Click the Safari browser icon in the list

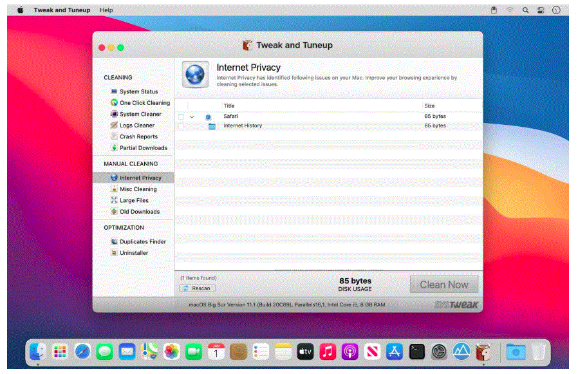coord(209,117)
